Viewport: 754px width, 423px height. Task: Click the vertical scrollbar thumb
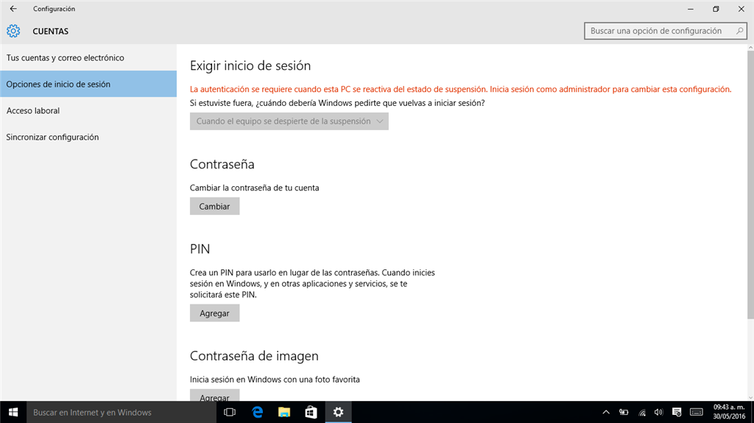(x=750, y=185)
